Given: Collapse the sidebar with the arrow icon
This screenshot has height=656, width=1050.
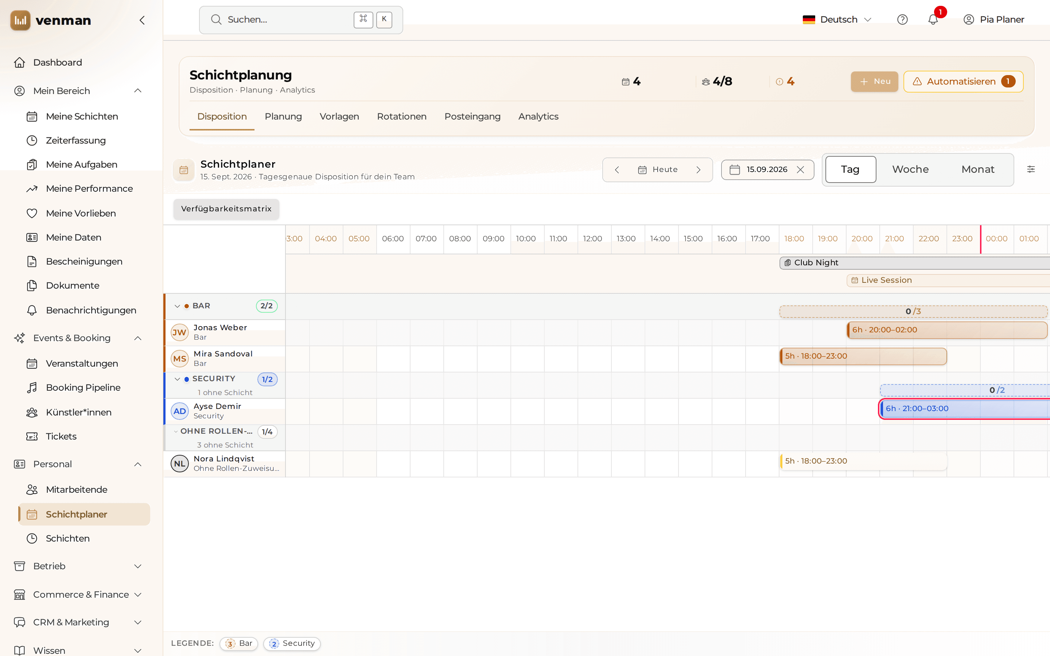Looking at the screenshot, I should (x=142, y=20).
